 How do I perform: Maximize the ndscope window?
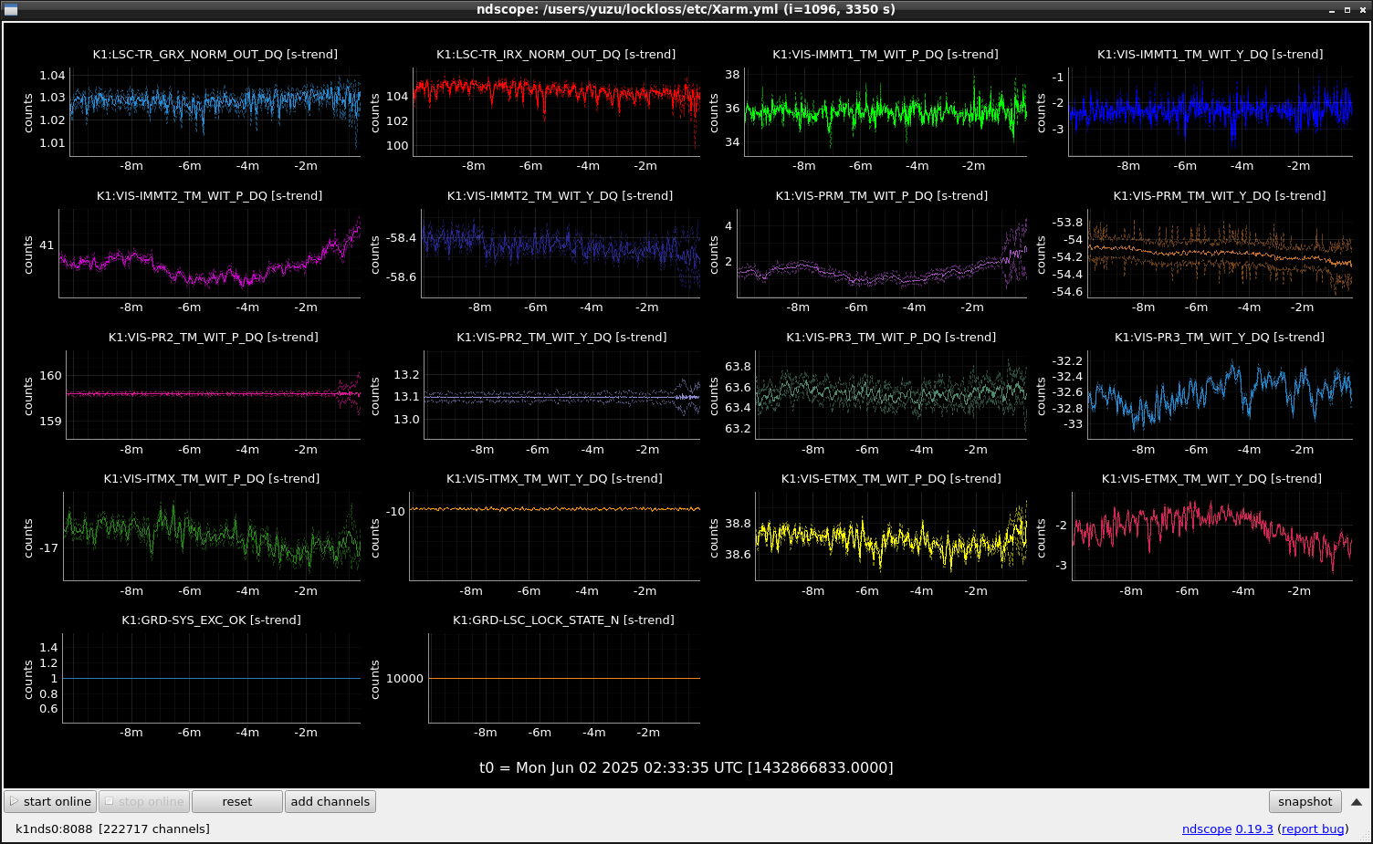(1347, 10)
